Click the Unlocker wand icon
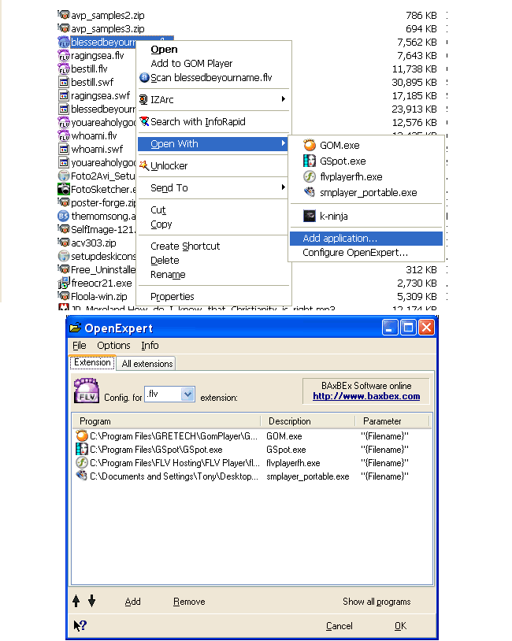The height and width of the screenshot is (641, 512). 144,165
